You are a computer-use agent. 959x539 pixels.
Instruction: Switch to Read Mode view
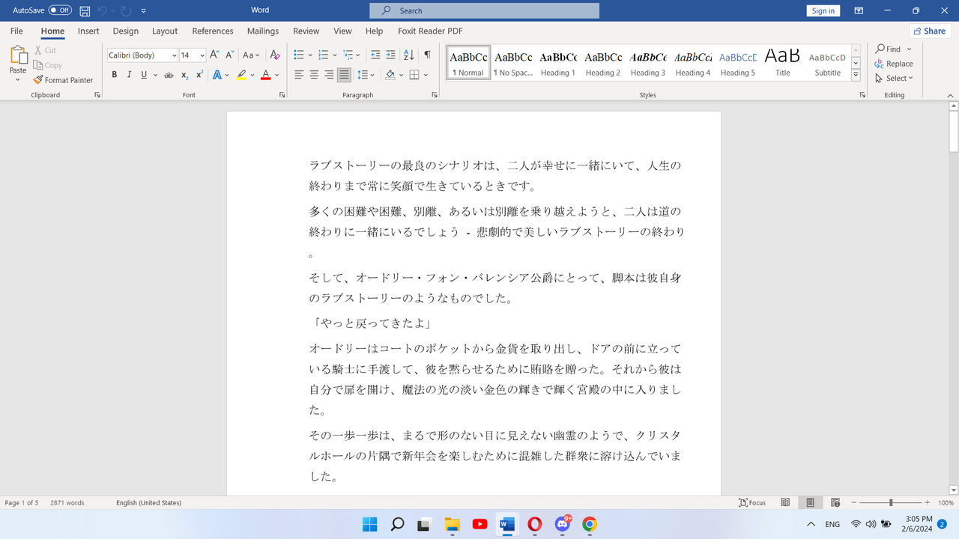[785, 502]
